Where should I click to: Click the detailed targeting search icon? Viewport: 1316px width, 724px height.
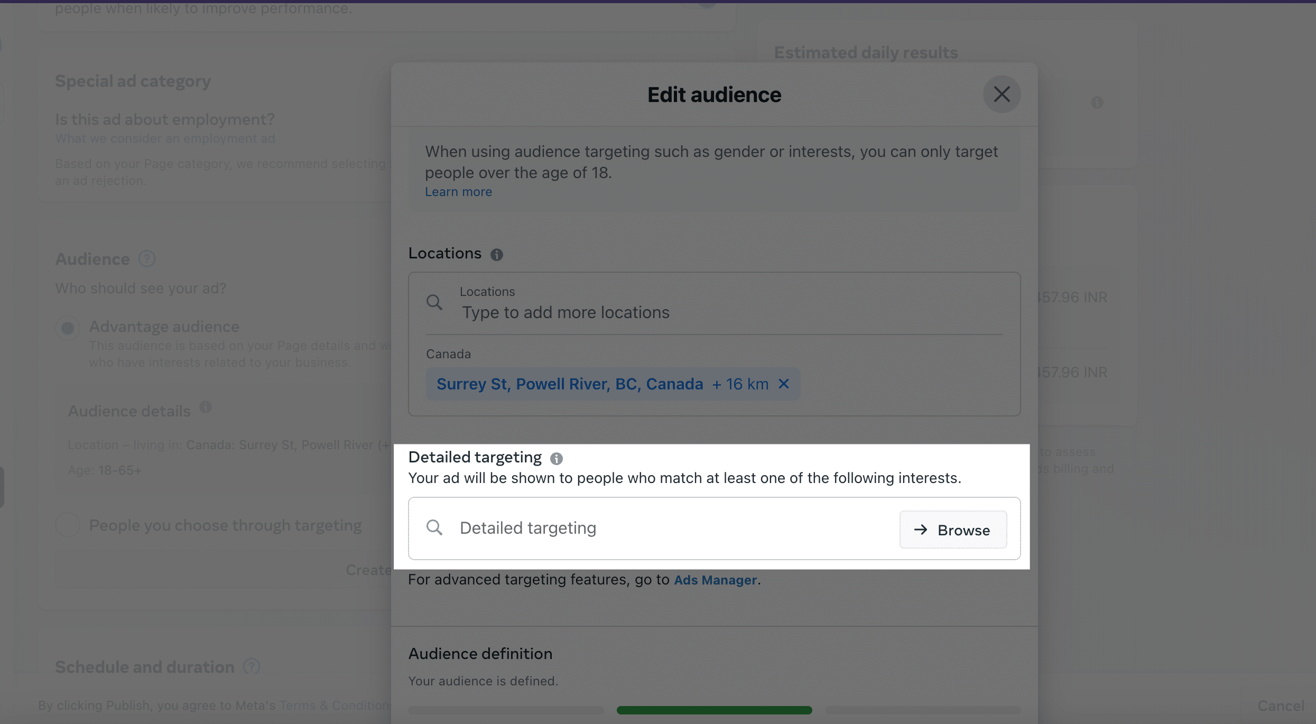point(434,527)
